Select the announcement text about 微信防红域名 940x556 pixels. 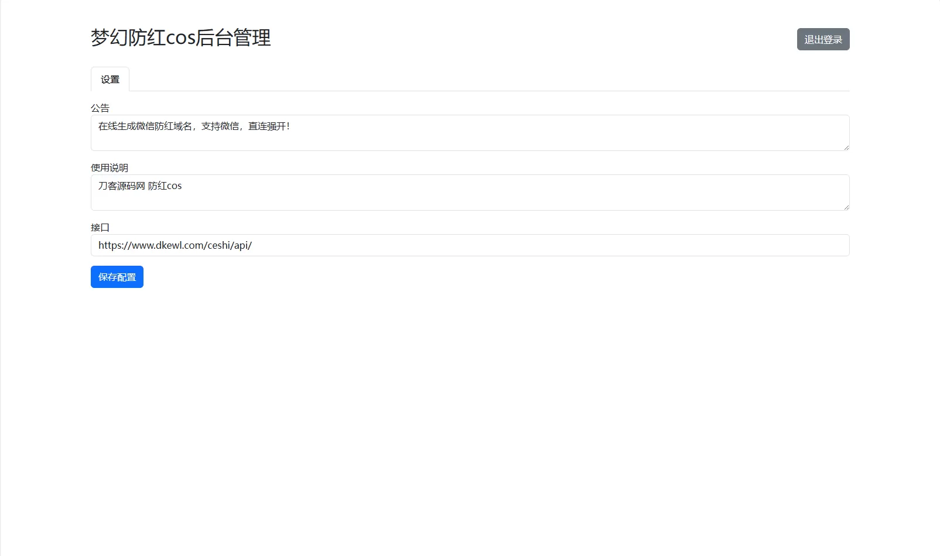coord(194,126)
